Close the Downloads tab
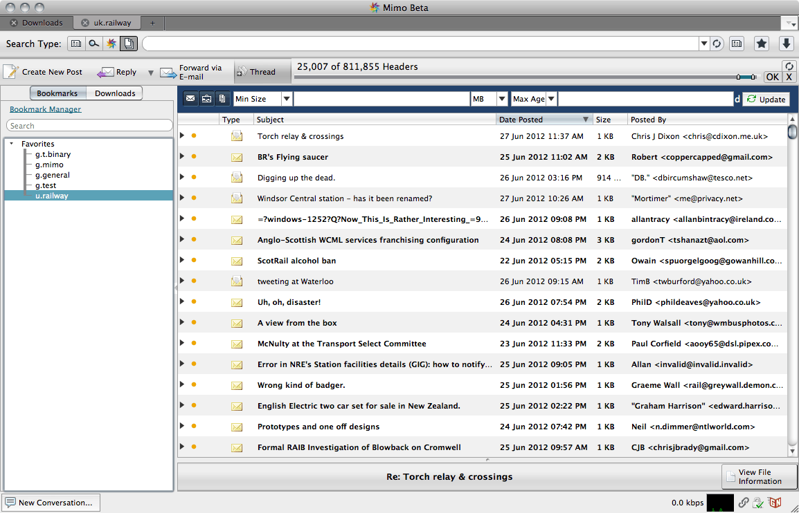This screenshot has height=513, width=799. pyautogui.click(x=14, y=22)
